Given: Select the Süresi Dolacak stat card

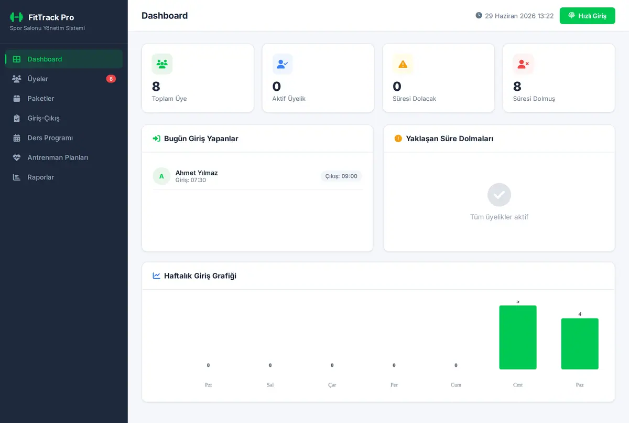Looking at the screenshot, I should tap(438, 78).
